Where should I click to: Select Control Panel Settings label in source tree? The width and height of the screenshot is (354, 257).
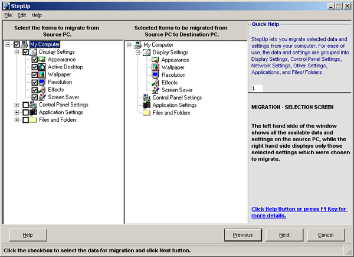click(64, 105)
